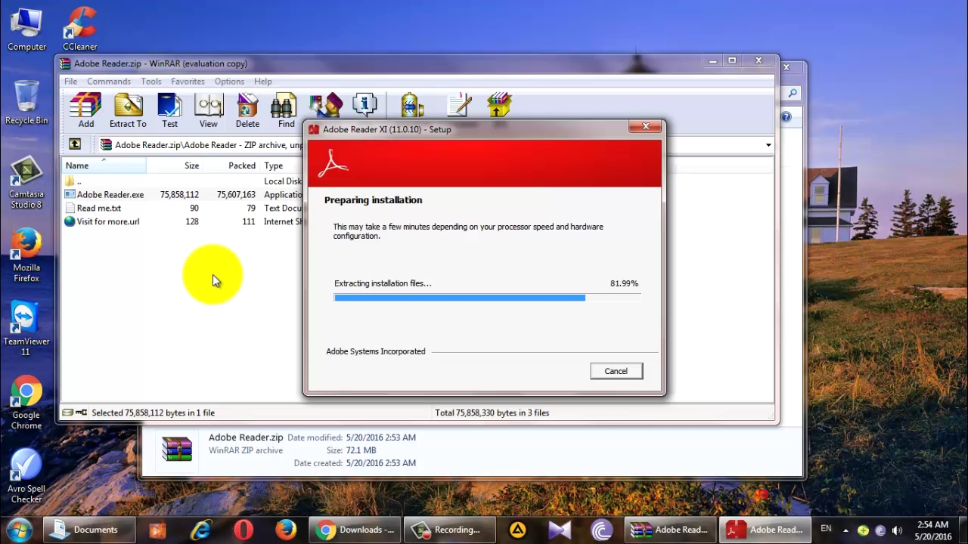Click Extract To in WinRAR toolbar
968x544 pixels.
click(128, 110)
